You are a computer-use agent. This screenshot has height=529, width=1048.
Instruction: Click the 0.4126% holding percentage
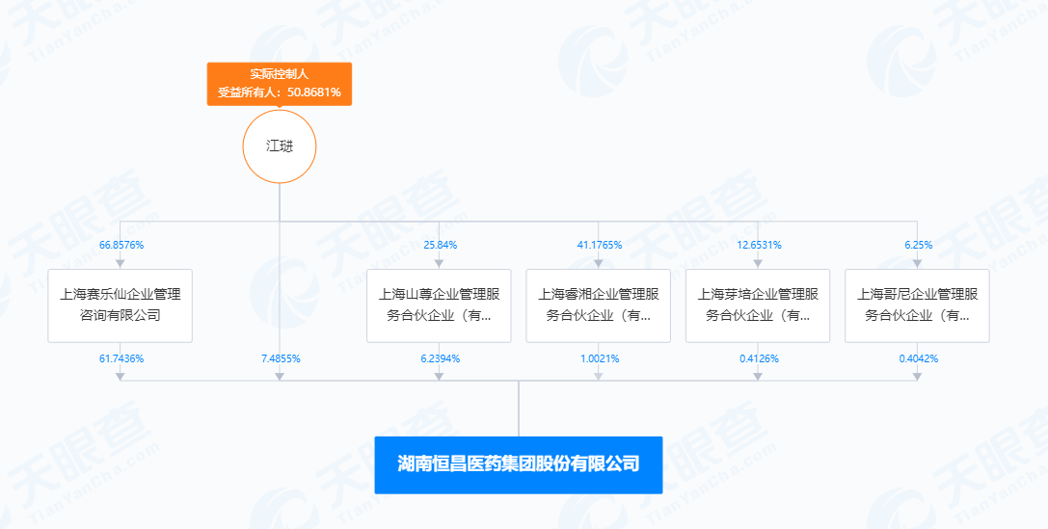pos(759,358)
